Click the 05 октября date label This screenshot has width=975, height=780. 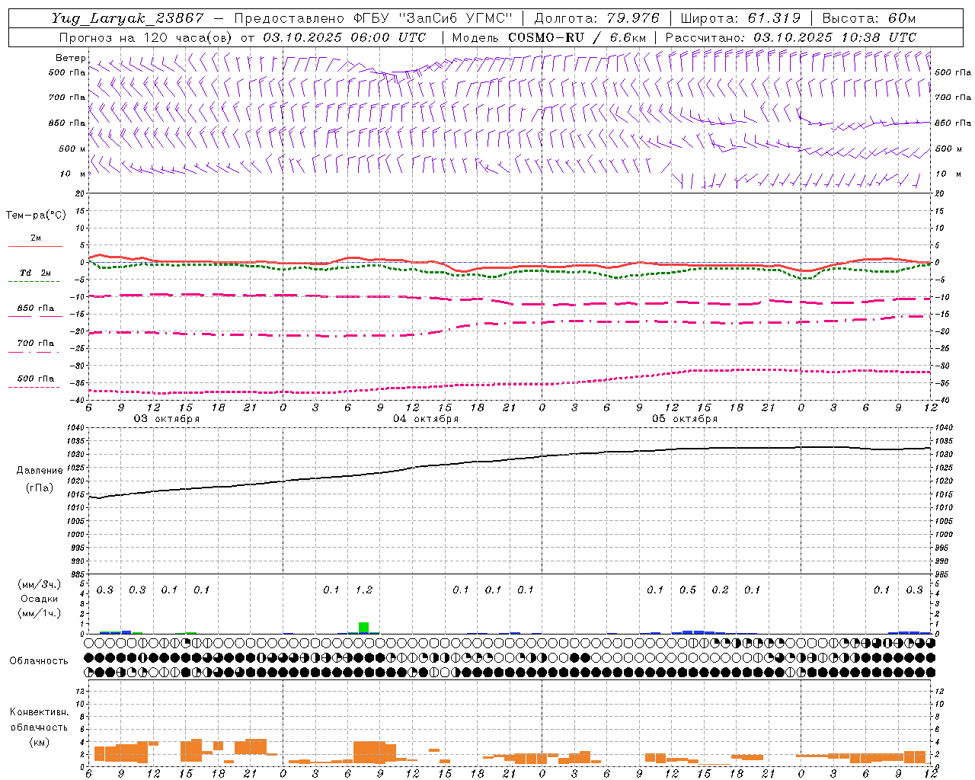pyautogui.click(x=685, y=419)
